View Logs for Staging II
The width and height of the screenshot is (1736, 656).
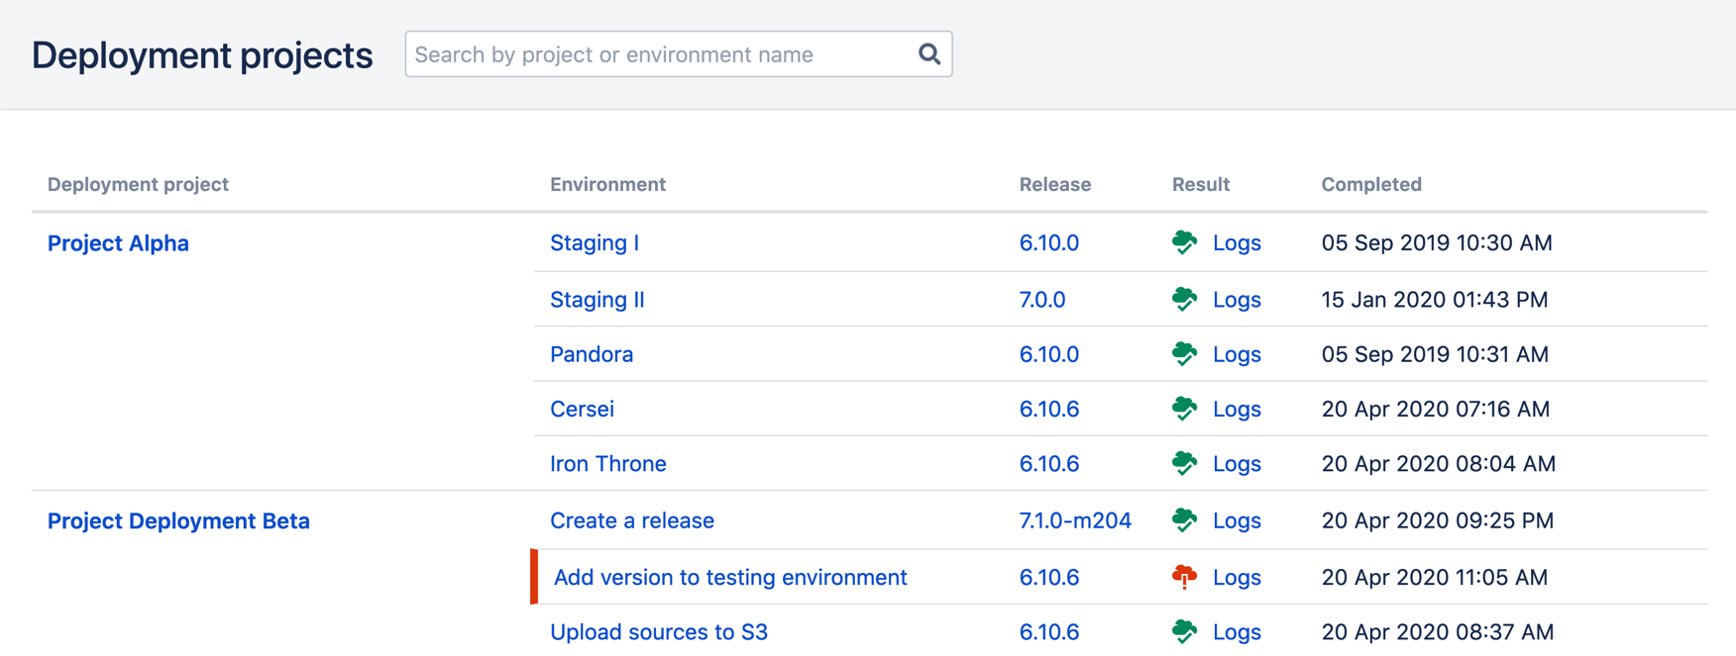tap(1237, 300)
